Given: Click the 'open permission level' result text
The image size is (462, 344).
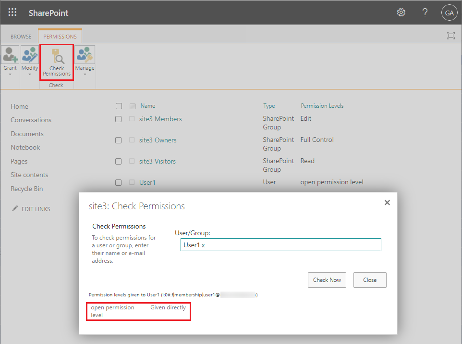Looking at the screenshot, I should point(112,311).
